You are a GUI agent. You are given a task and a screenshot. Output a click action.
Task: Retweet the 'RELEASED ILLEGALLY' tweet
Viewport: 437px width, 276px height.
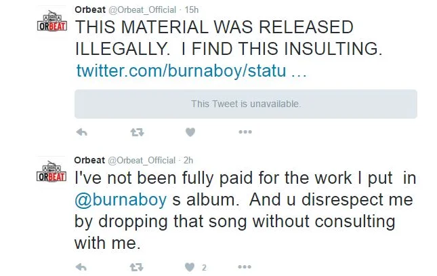coord(137,132)
